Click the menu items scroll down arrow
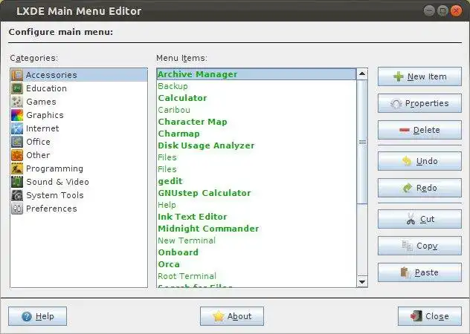Screen dimensions: 470x334 point(362,281)
